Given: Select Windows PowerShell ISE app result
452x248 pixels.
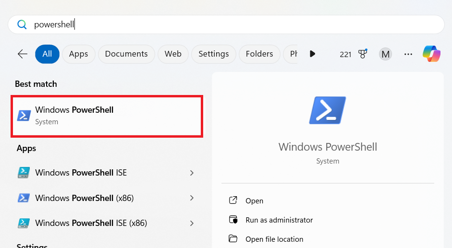Looking at the screenshot, I should (x=107, y=173).
